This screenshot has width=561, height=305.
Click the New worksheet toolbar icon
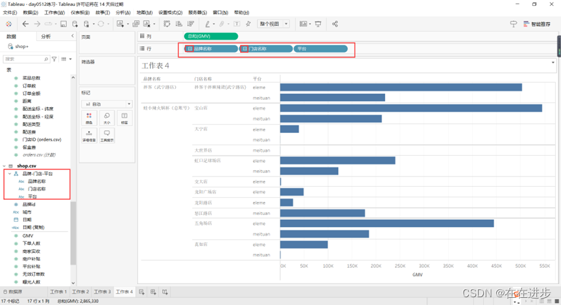click(x=120, y=24)
